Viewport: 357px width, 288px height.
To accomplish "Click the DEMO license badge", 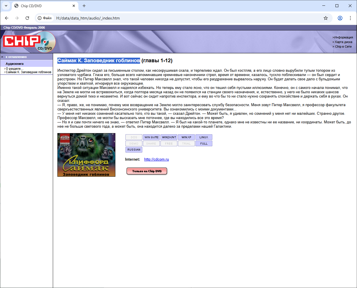I will click(134, 143).
